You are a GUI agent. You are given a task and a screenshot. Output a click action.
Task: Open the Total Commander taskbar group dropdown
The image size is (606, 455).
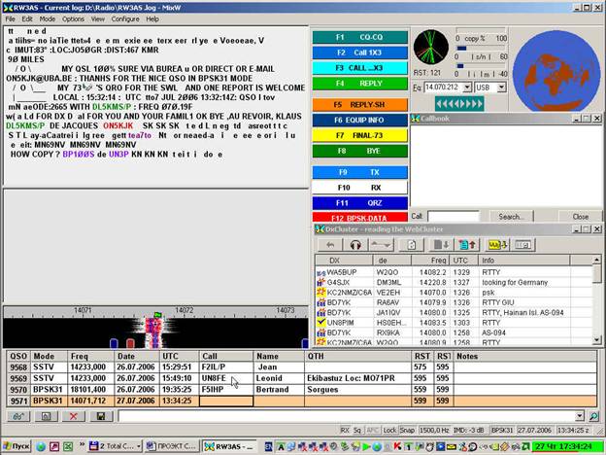coord(138,446)
